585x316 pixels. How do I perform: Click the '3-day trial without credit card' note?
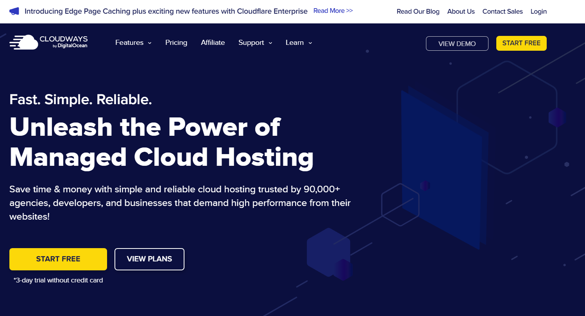(58, 280)
